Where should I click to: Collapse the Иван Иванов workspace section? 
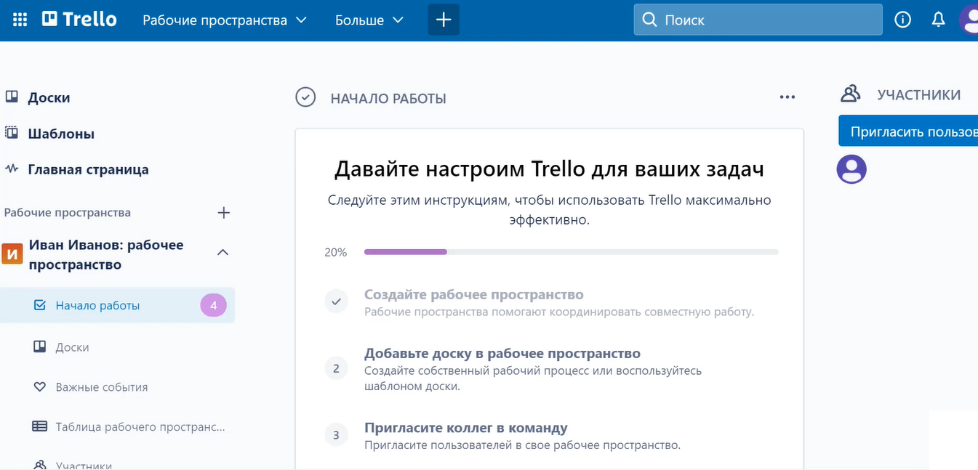223,253
